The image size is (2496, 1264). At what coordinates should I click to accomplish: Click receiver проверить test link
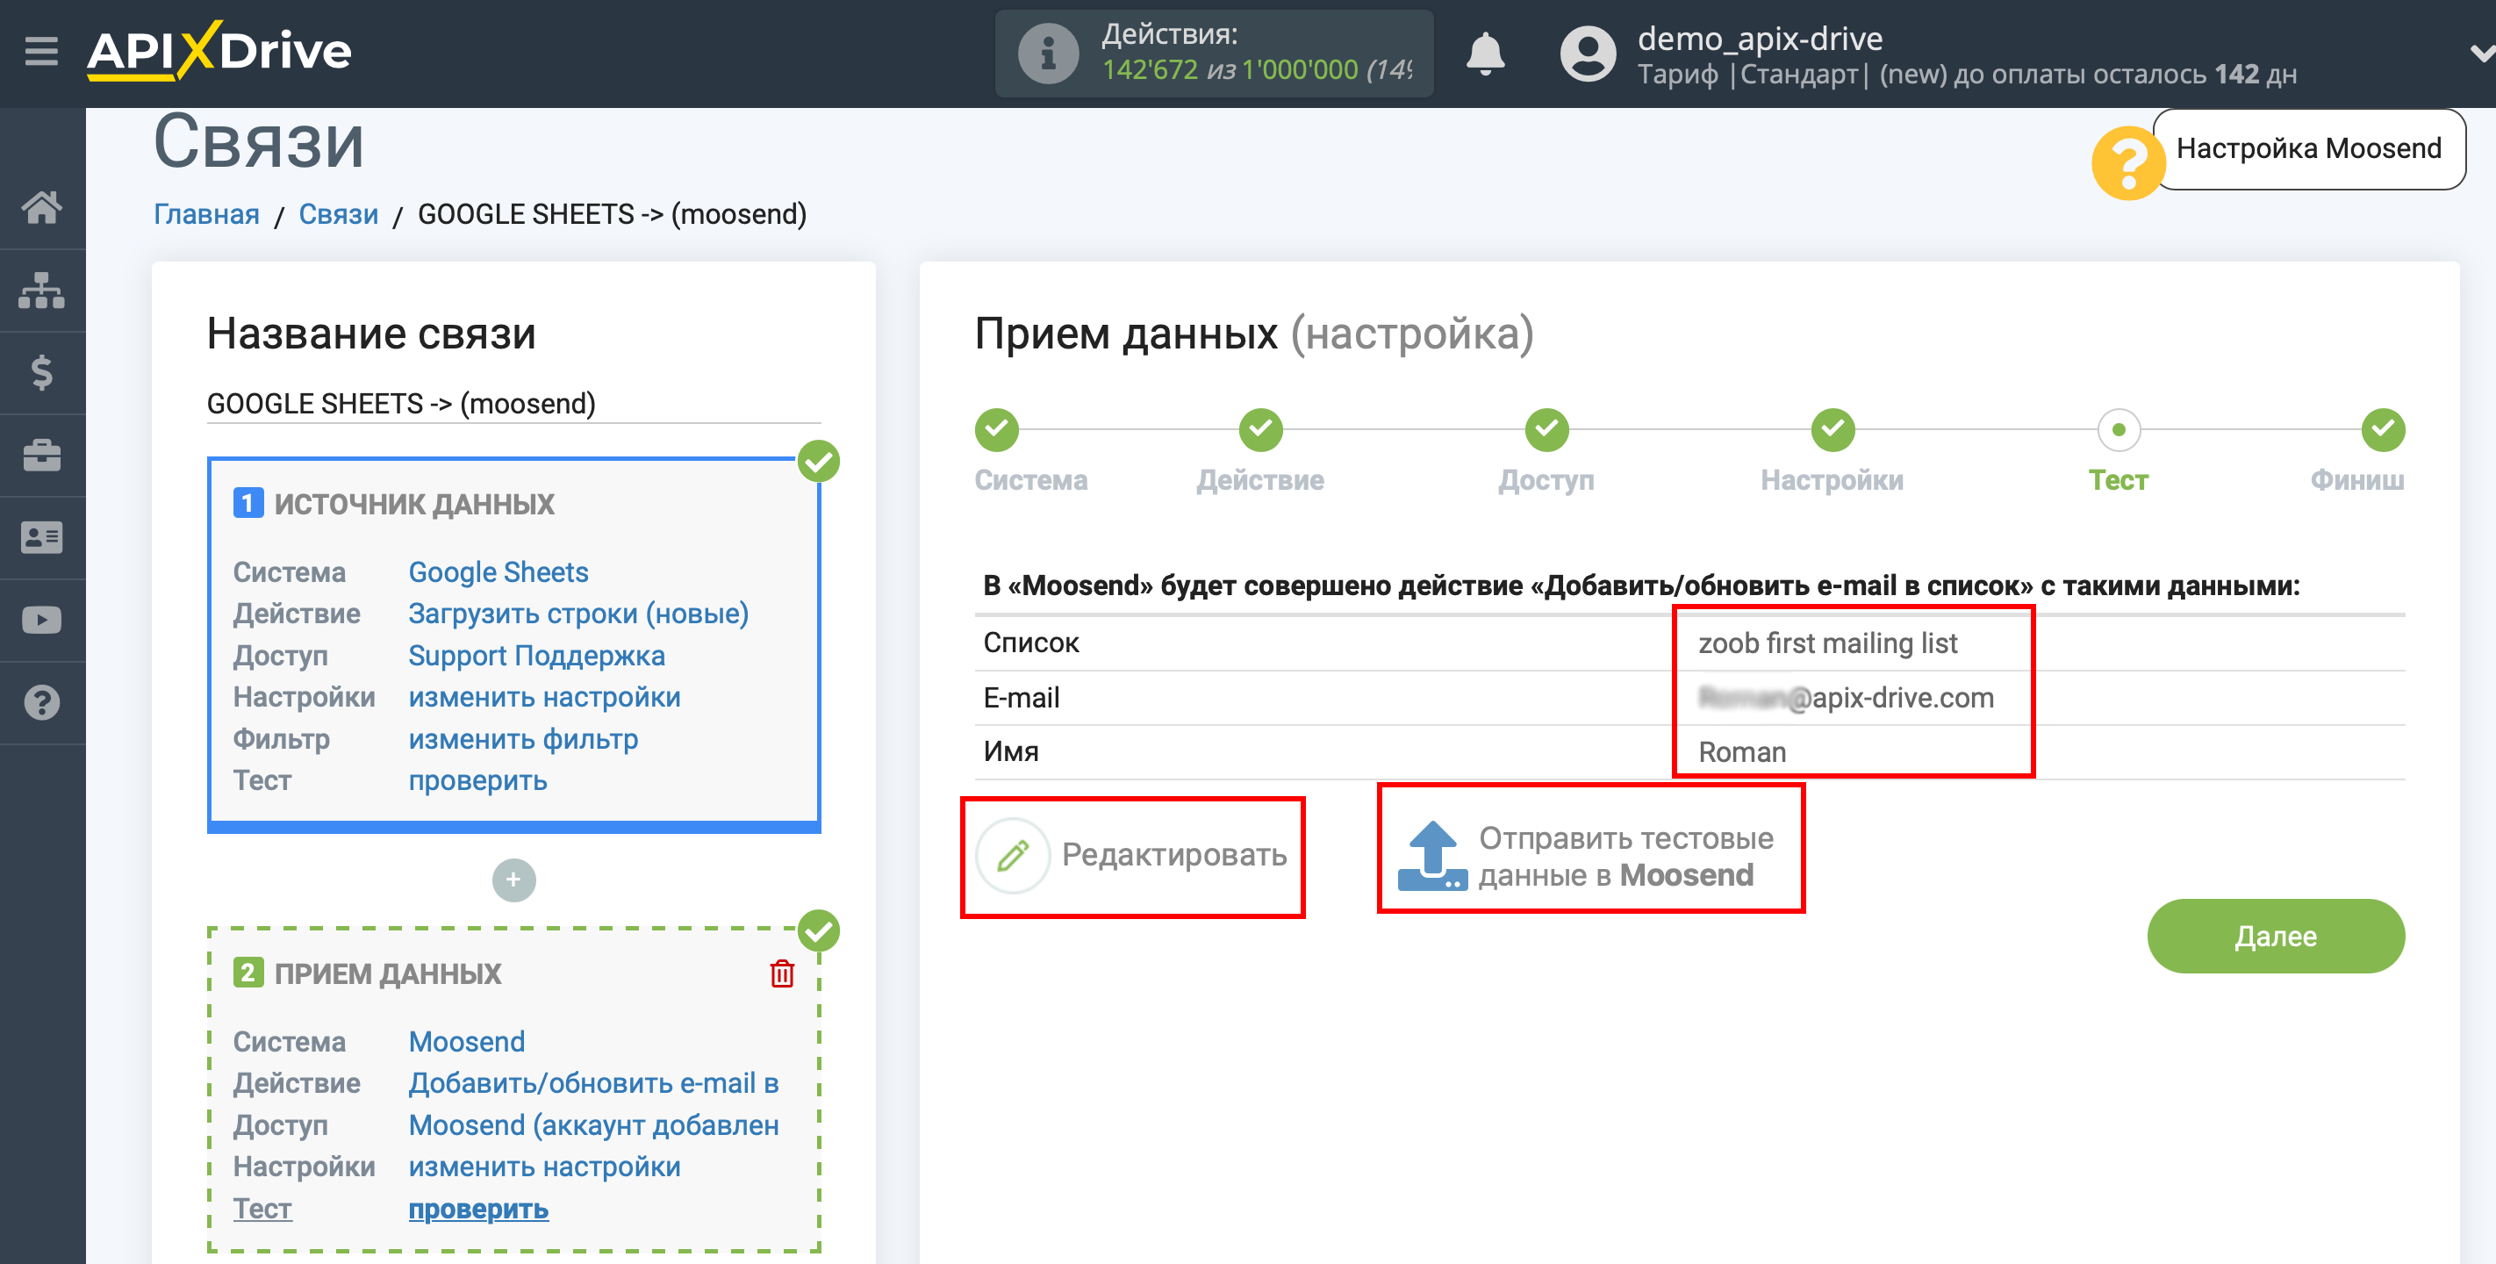(477, 1209)
